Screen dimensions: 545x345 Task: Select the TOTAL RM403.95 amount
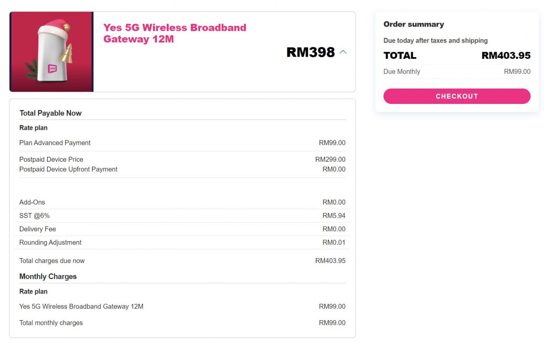[505, 55]
